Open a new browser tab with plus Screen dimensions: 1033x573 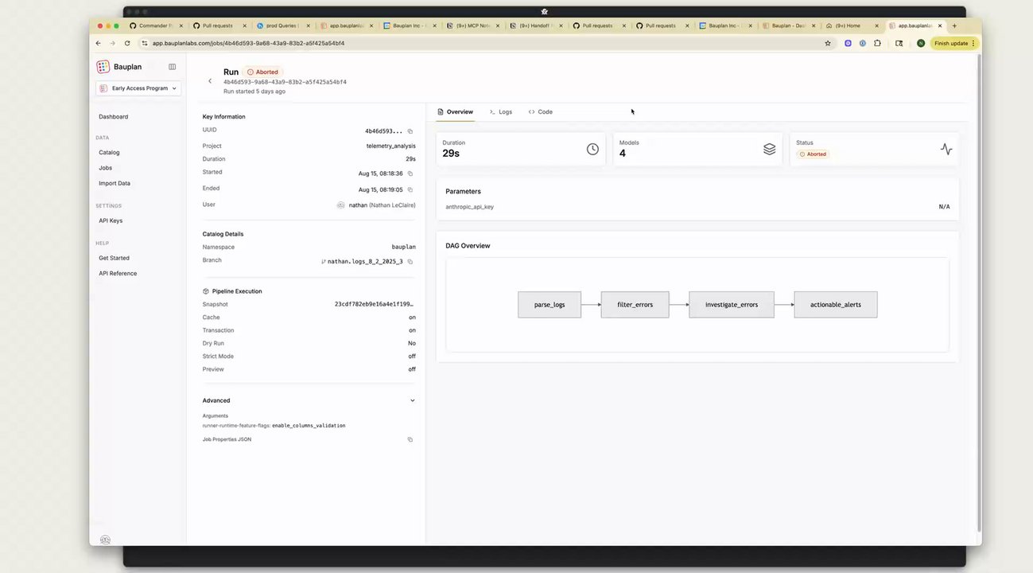(x=955, y=25)
